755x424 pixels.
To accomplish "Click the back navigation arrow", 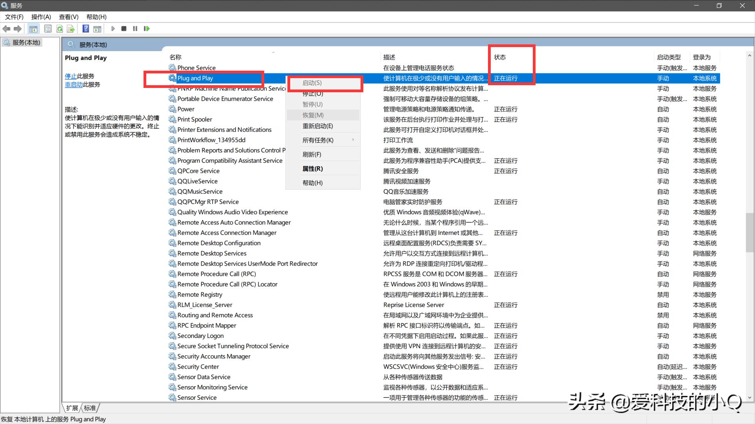I will click(6, 28).
